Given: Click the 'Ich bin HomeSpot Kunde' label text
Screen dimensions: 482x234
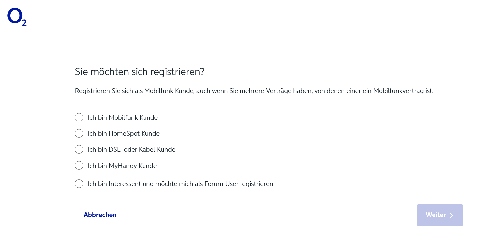Looking at the screenshot, I should (124, 133).
